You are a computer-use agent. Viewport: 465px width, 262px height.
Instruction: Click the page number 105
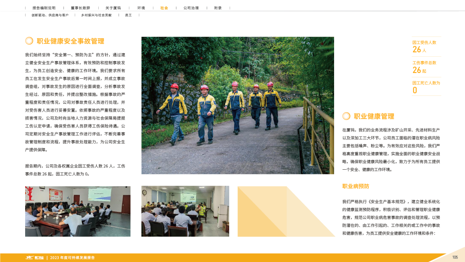tap(455, 257)
